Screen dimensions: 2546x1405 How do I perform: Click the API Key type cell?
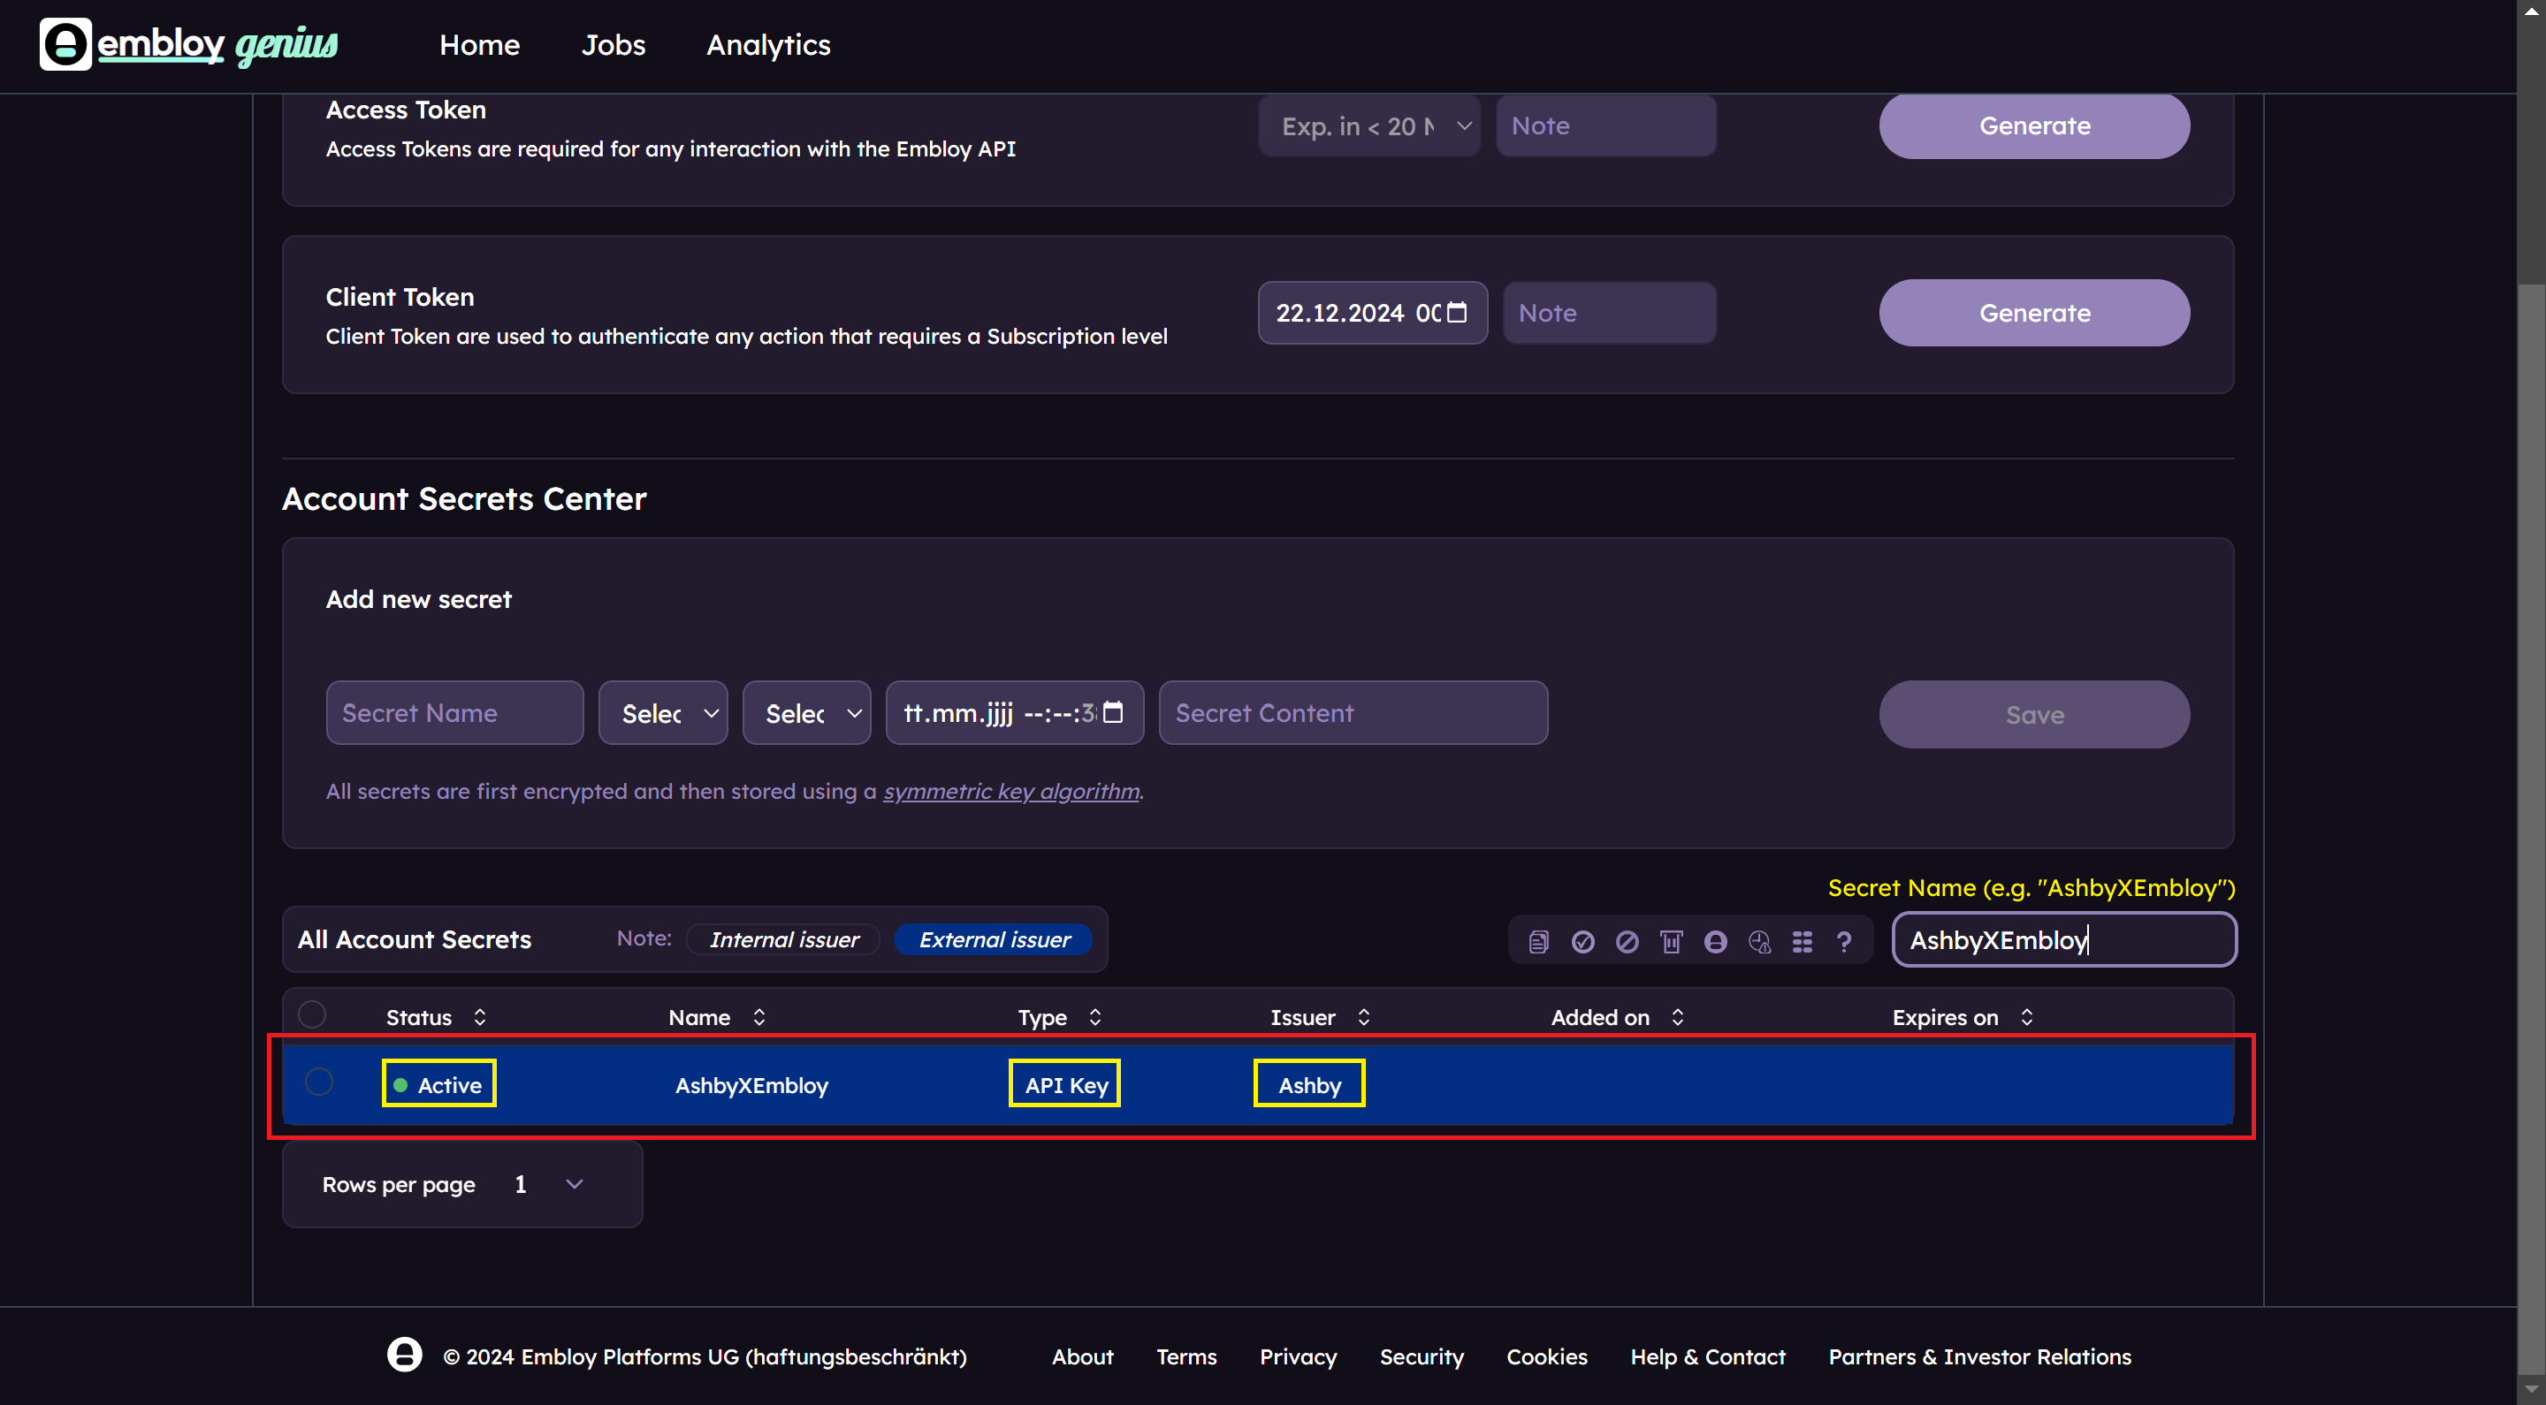tap(1064, 1084)
